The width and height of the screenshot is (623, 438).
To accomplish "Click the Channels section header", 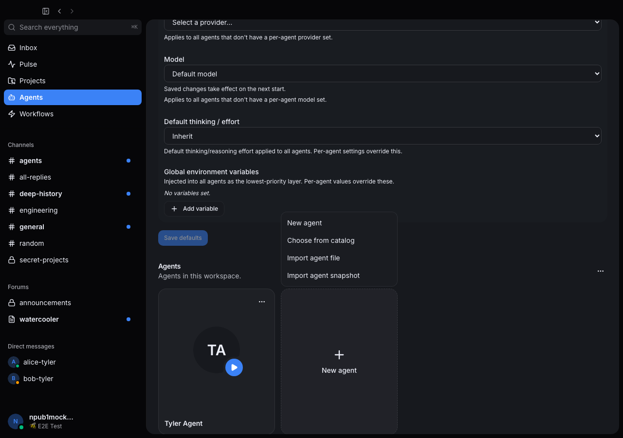I will (21, 145).
